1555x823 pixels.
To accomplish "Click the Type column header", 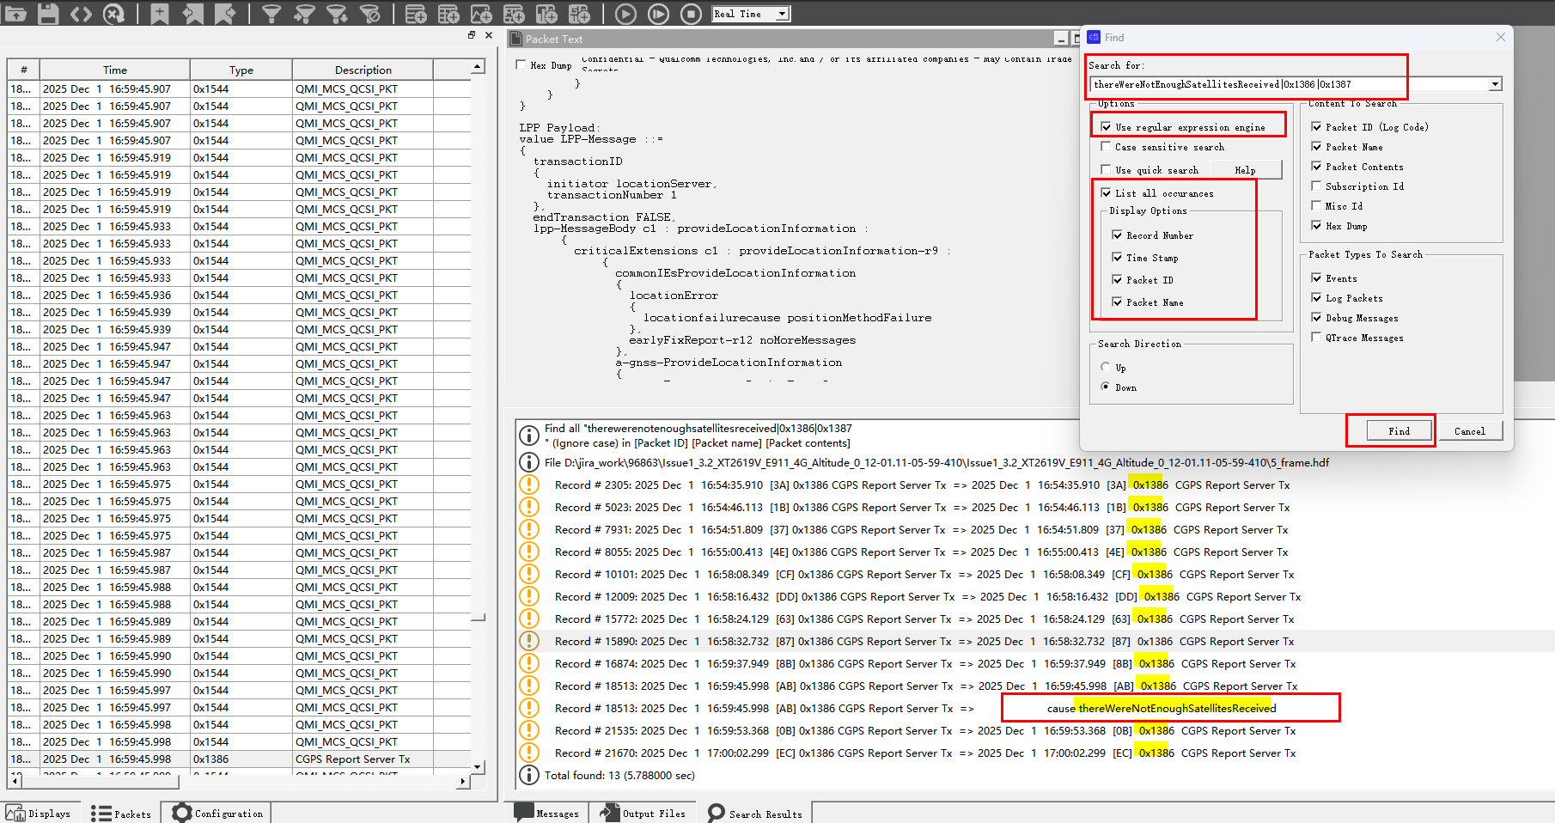I will 241,70.
